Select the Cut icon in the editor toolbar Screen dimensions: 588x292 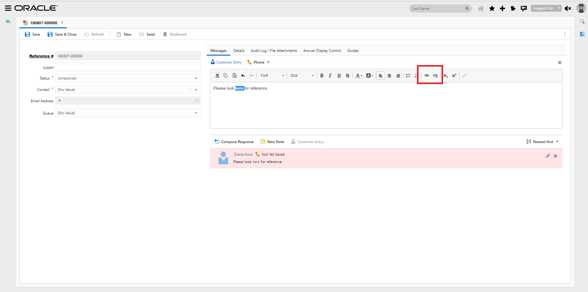217,76
